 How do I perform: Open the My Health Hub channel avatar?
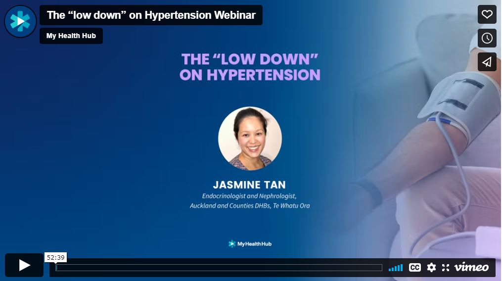coord(20,21)
